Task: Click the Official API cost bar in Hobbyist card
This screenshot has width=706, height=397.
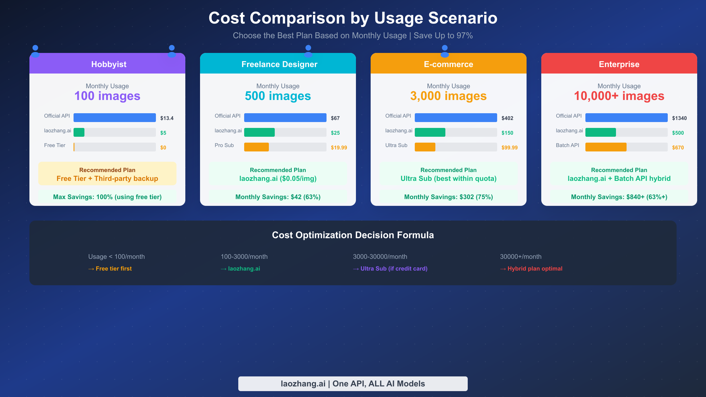Action: (x=115, y=117)
